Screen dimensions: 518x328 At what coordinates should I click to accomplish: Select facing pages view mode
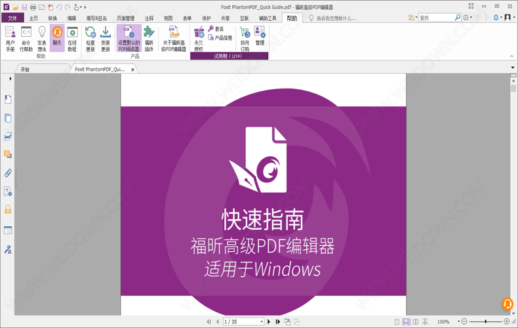click(x=416, y=321)
